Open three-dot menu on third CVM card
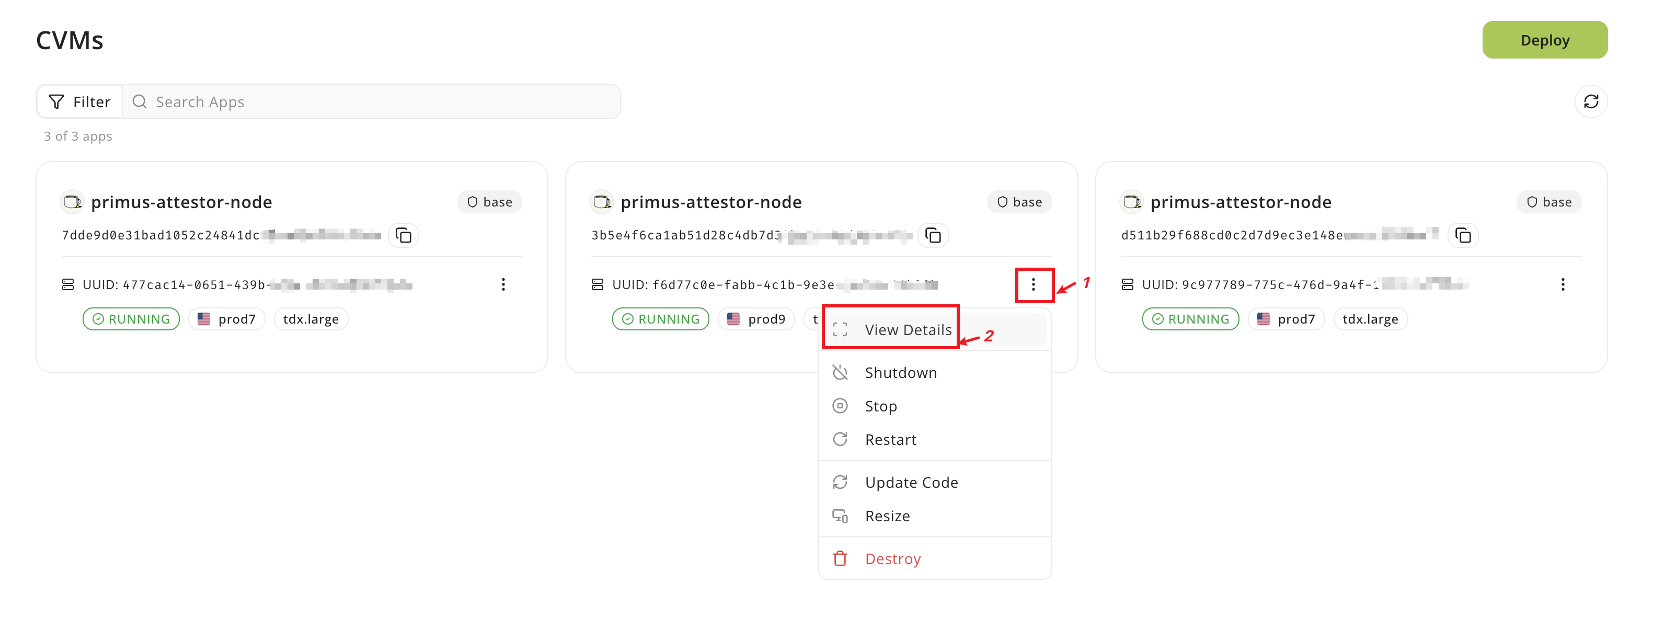Image resolution: width=1676 pixels, height=643 pixels. tap(1562, 284)
